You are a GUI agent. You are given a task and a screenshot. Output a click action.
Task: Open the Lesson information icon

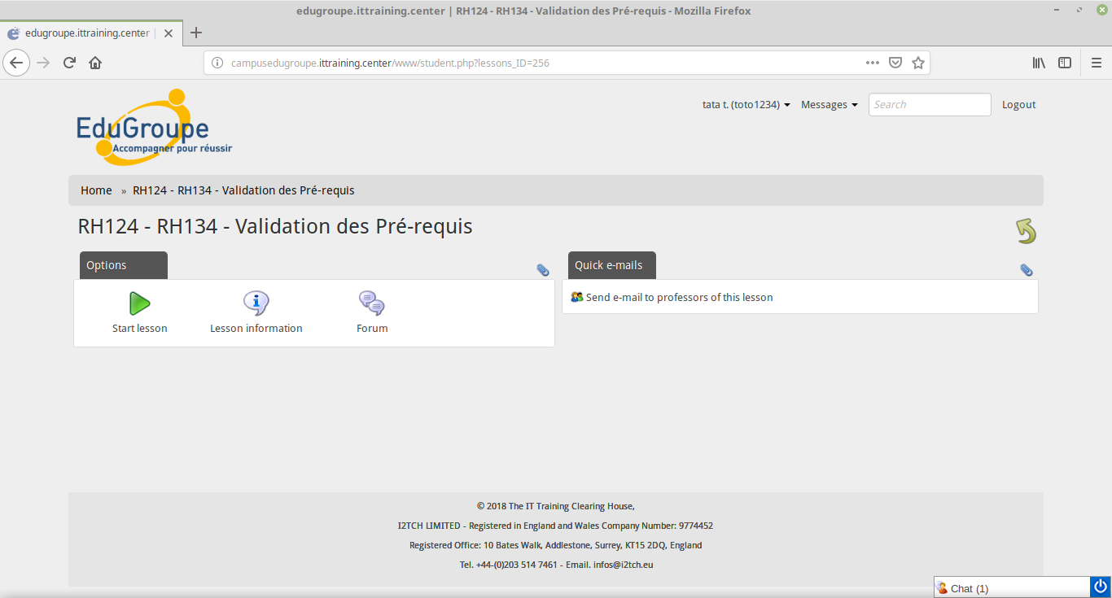tap(256, 303)
